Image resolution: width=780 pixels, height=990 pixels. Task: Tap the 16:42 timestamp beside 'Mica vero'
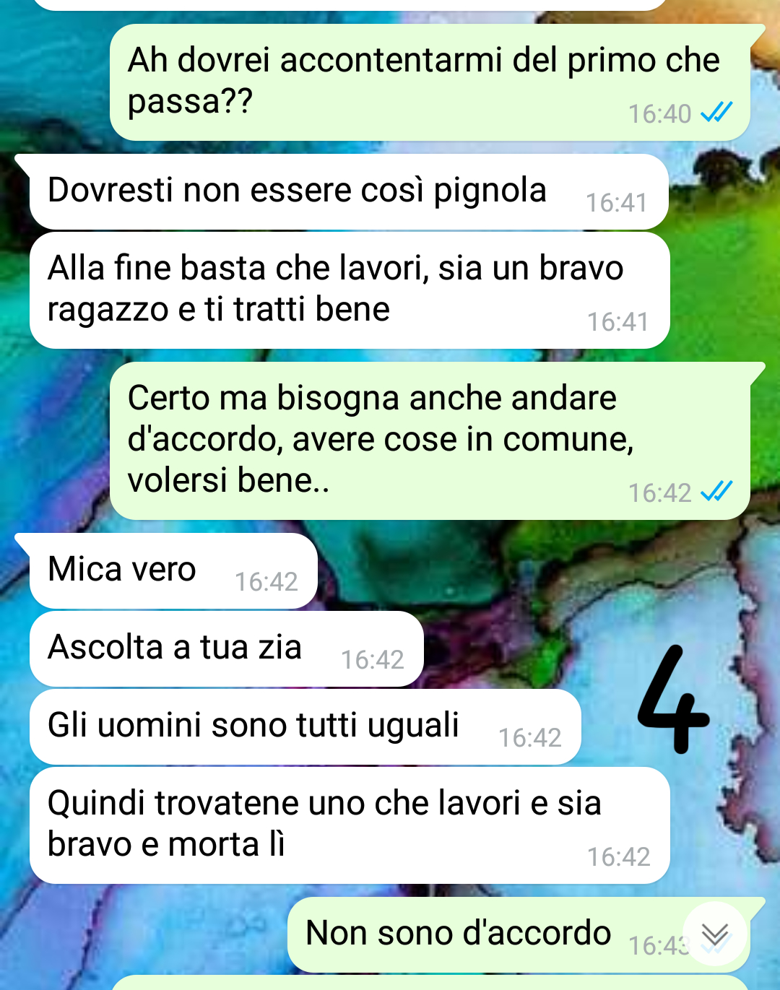(266, 582)
